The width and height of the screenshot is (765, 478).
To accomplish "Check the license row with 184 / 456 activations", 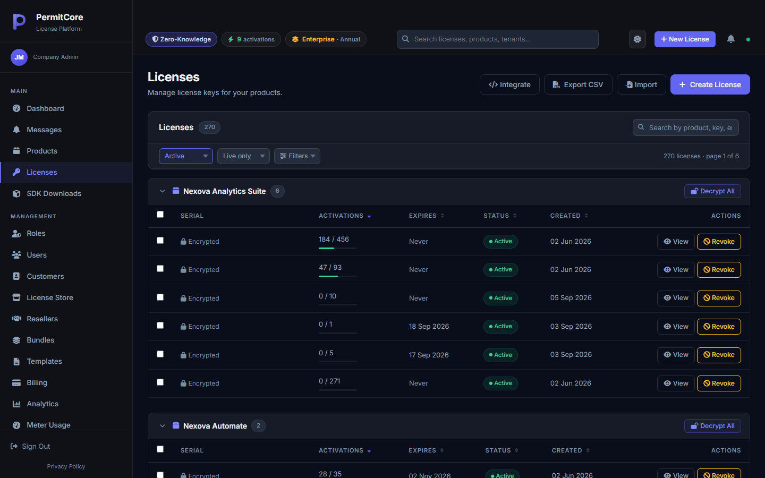I will [x=160, y=241].
